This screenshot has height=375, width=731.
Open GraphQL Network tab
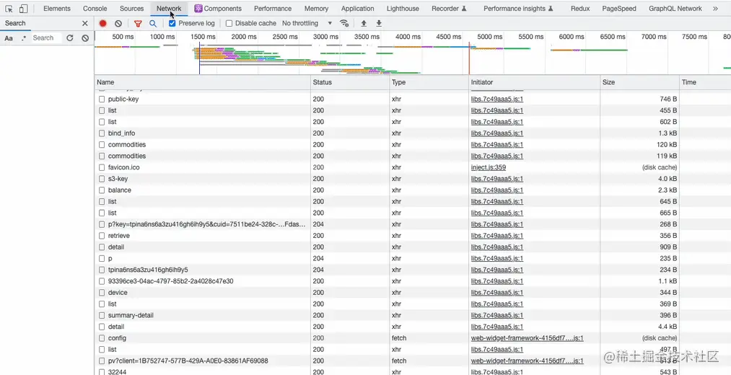[675, 9]
